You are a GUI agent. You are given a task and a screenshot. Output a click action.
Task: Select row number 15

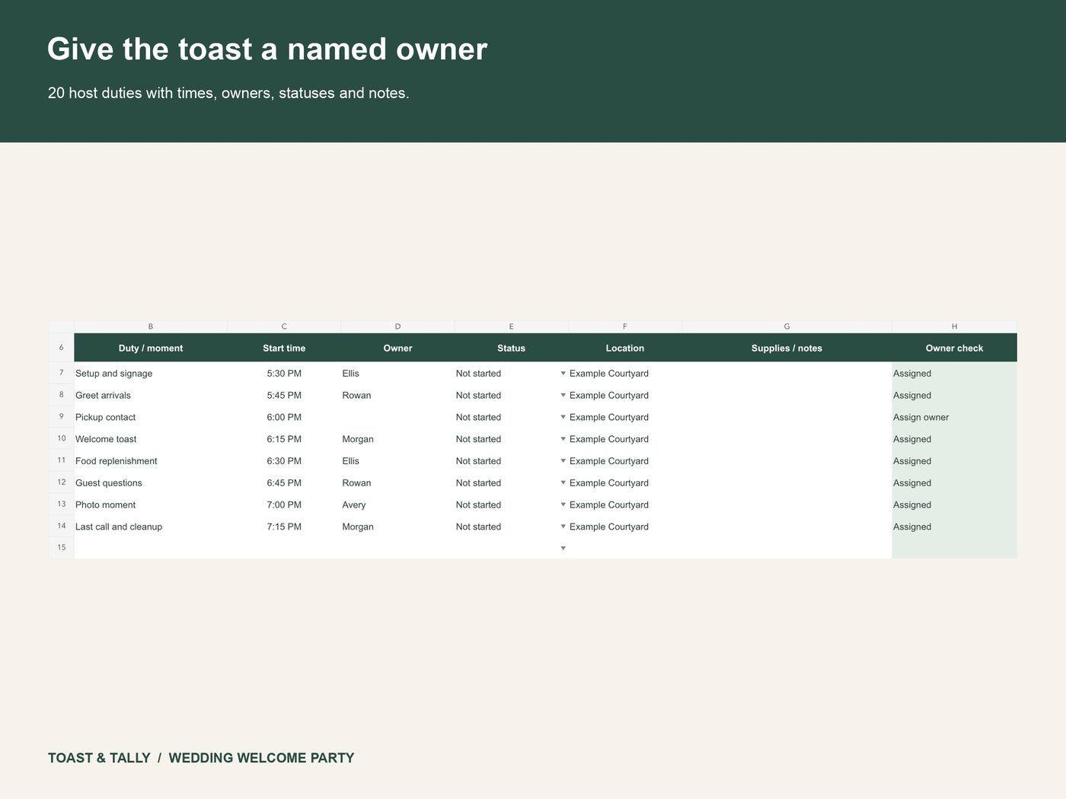point(62,548)
